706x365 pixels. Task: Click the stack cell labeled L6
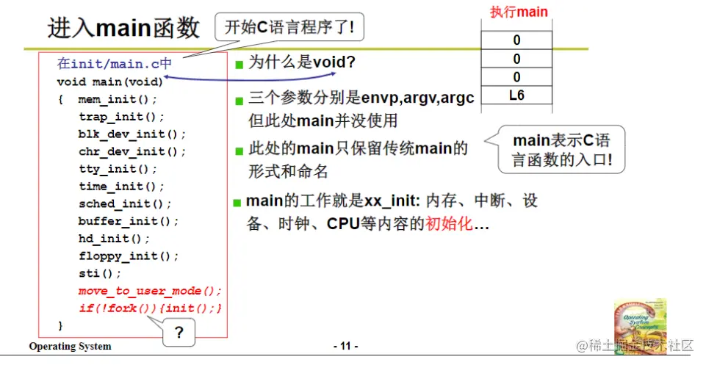[516, 95]
